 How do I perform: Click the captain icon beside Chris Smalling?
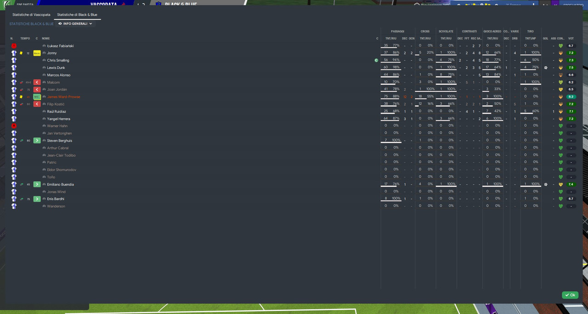click(x=376, y=60)
